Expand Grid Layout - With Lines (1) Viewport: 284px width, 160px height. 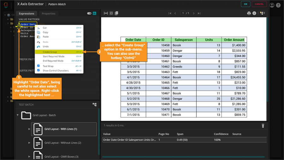click(x=29, y=129)
